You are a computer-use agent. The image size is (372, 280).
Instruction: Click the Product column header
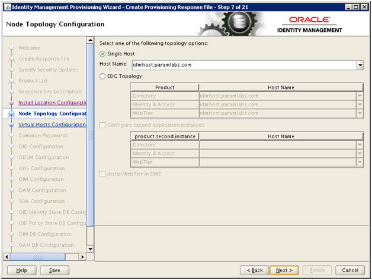pyautogui.click(x=165, y=87)
